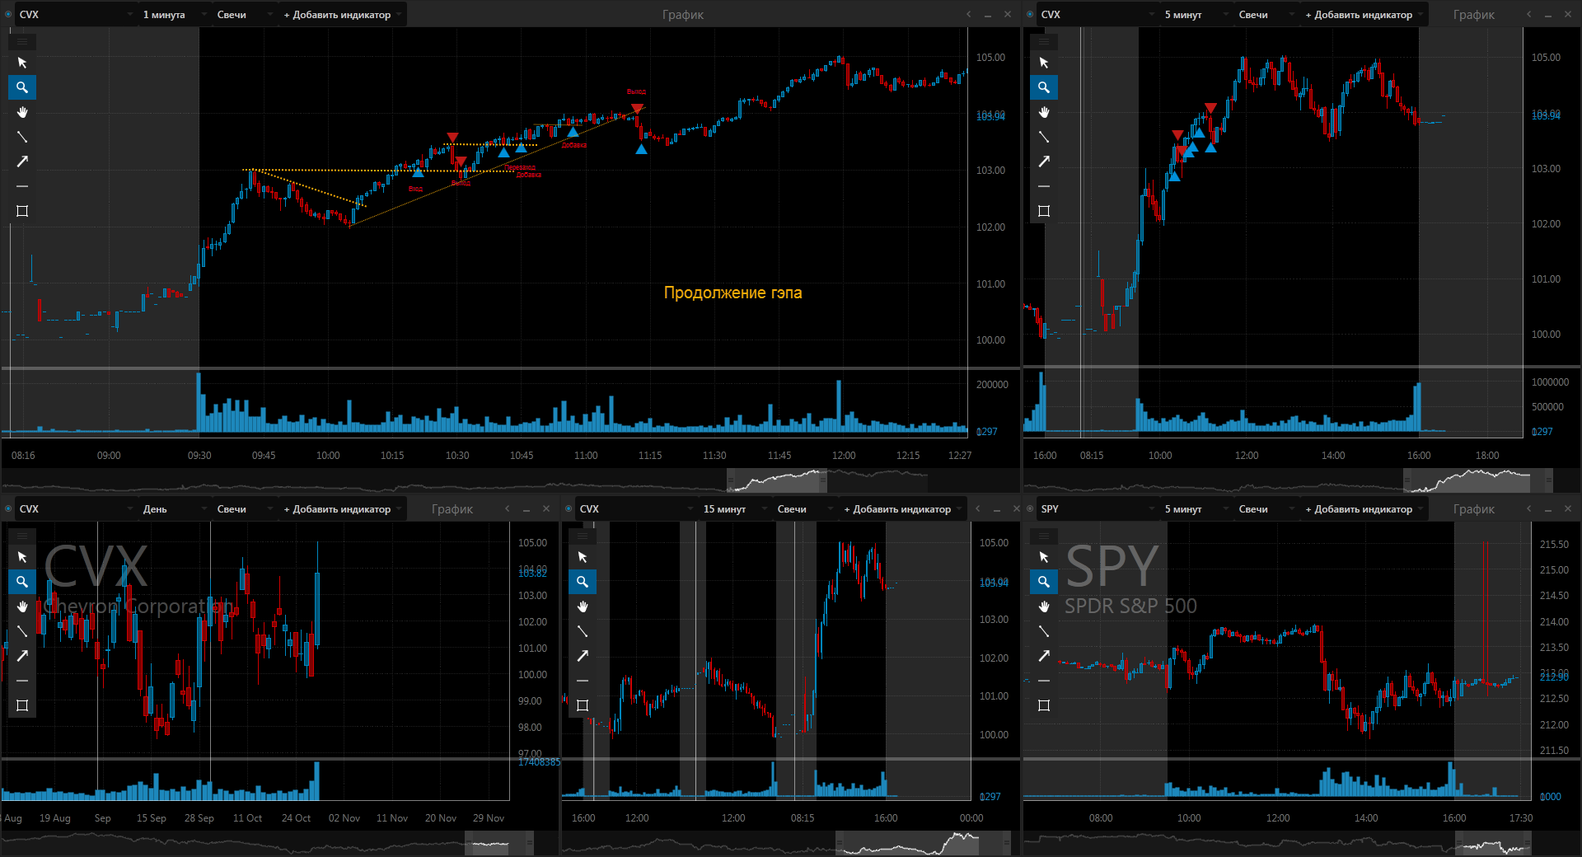Click the overview range slider below the CVX 1-minute chart

776,480
